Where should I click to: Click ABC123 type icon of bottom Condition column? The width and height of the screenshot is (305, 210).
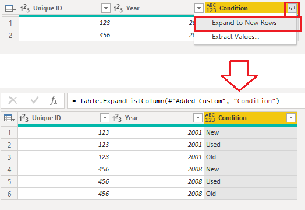(210, 118)
